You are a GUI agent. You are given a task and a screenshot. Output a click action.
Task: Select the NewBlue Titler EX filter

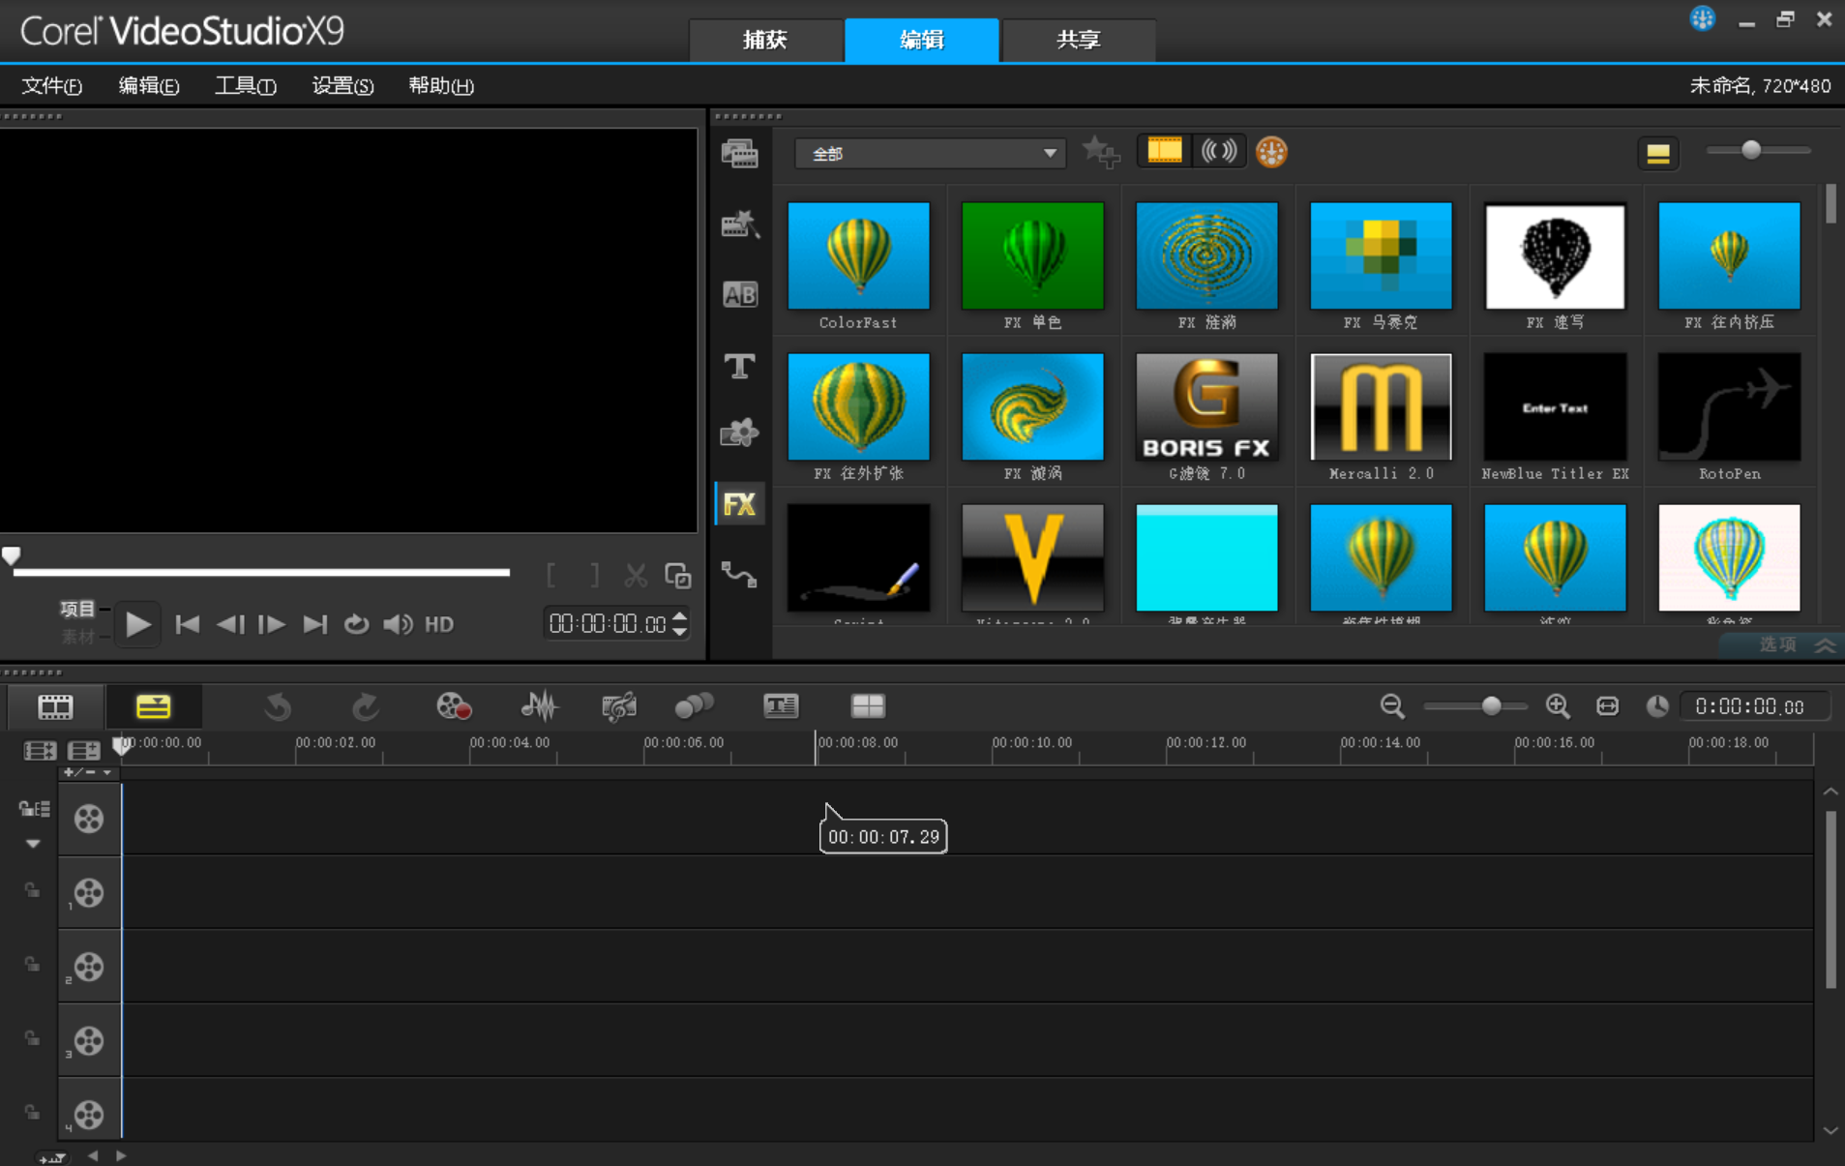pyautogui.click(x=1555, y=407)
